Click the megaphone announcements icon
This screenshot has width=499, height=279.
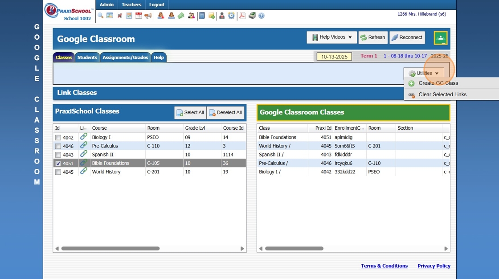[148, 16]
